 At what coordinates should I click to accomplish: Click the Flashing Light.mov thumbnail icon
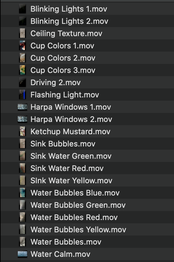pos(22,95)
